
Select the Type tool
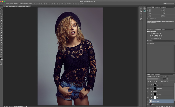1,45
